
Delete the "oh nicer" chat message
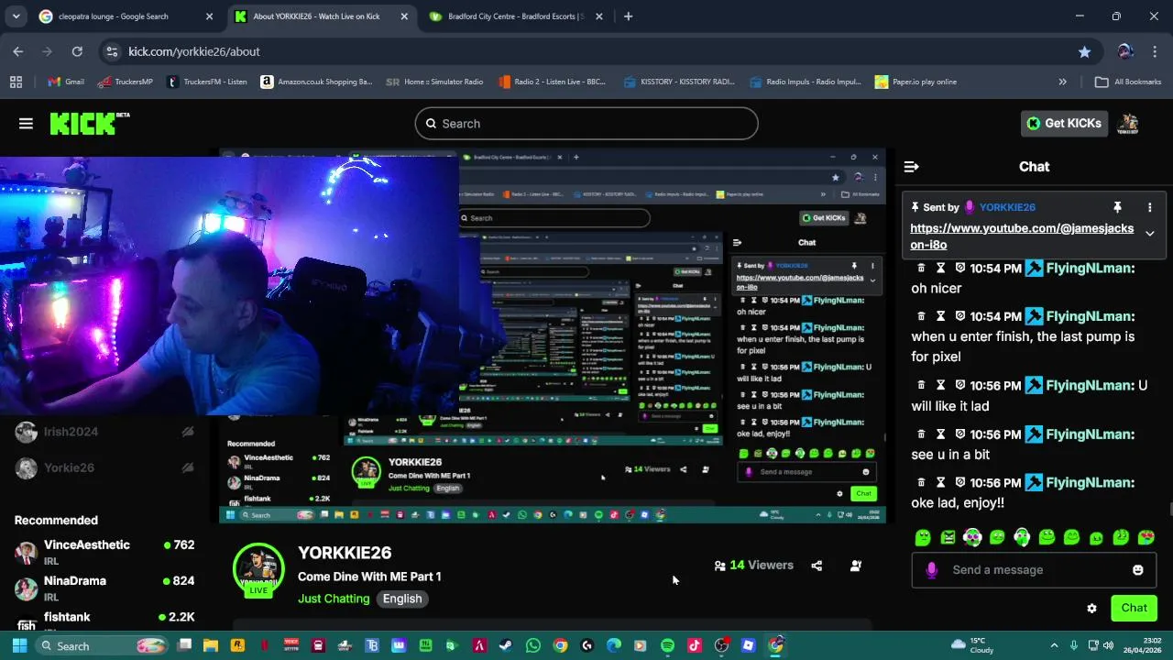[920, 268]
